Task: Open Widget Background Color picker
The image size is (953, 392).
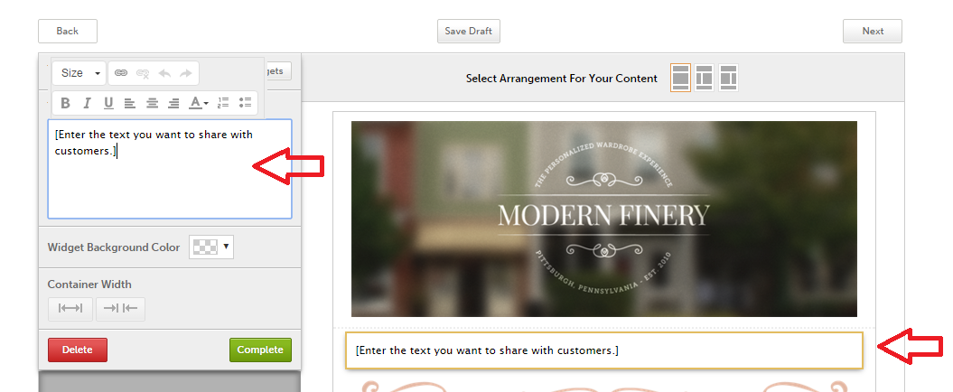Action: click(210, 247)
